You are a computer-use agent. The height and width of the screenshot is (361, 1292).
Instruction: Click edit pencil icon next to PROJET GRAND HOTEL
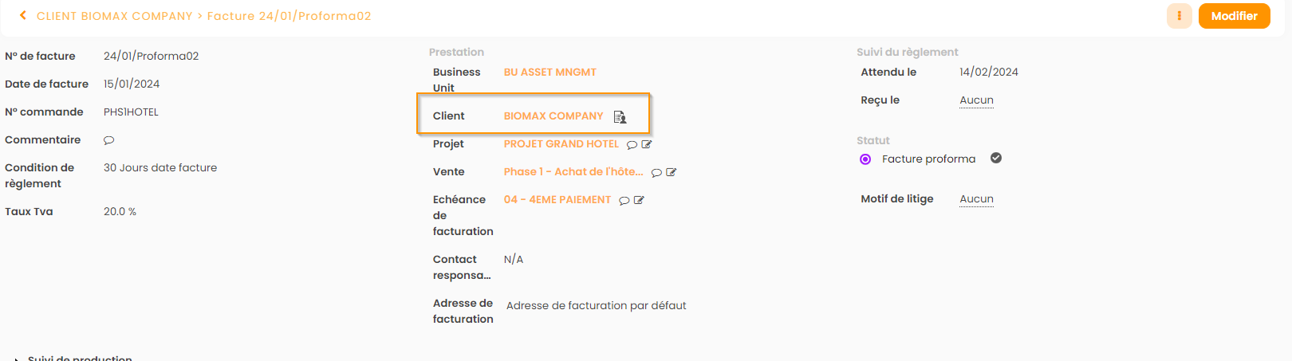tap(647, 144)
